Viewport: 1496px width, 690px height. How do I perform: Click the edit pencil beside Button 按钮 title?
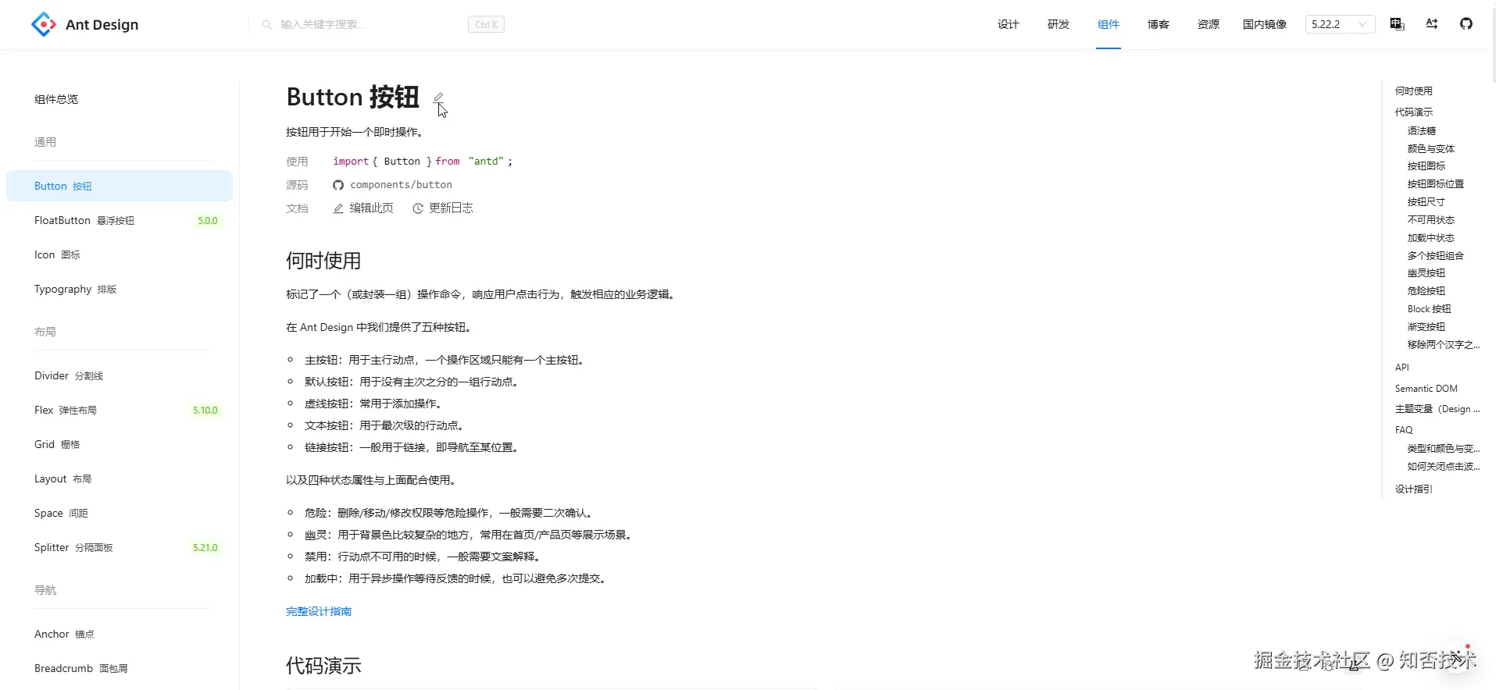[438, 98]
